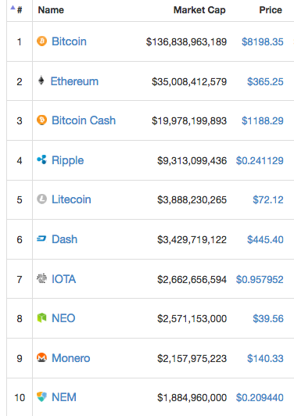The height and width of the screenshot is (416, 294).
Task: Open the Ethereum name link
Action: coord(74,81)
